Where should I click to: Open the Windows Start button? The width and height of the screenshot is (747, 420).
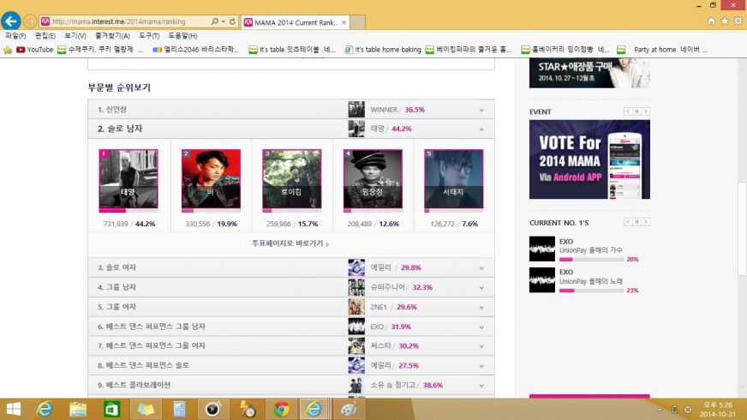coord(13,409)
